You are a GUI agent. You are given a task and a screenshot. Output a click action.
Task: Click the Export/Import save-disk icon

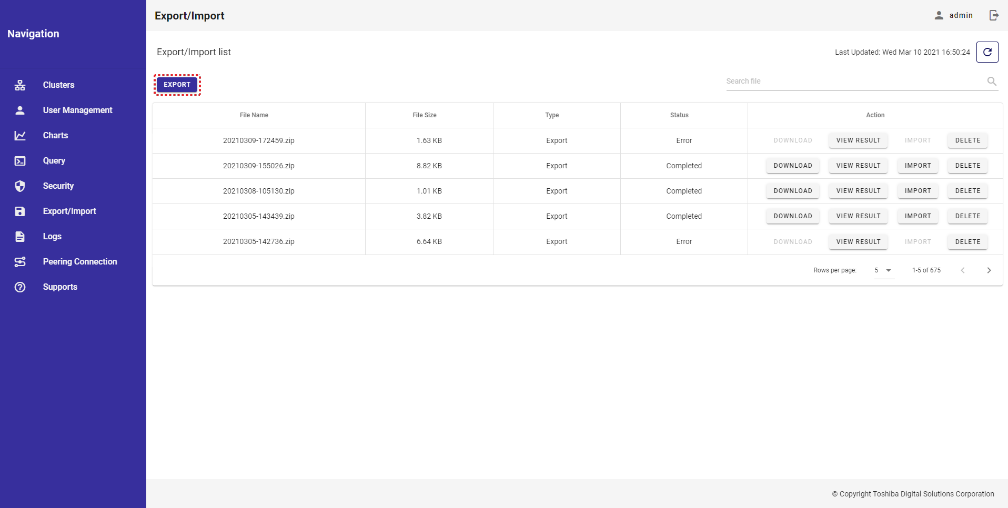[20, 211]
